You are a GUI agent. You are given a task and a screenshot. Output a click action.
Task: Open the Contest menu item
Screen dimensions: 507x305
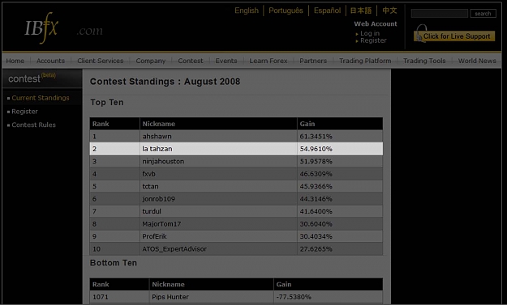(191, 61)
